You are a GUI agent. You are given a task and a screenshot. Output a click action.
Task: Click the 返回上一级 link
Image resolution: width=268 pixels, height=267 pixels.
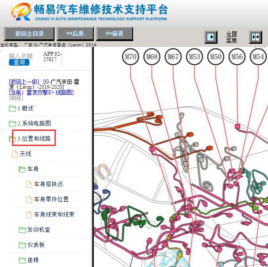[24, 82]
